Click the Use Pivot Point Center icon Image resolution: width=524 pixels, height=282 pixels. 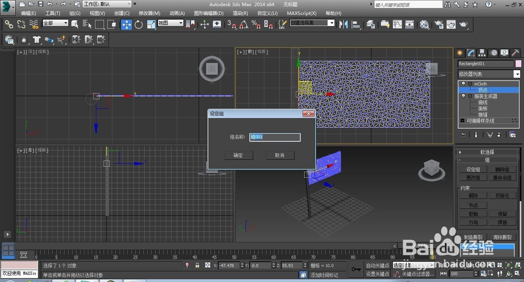[x=190, y=24]
